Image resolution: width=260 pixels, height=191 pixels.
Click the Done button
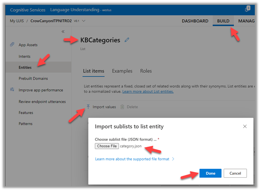[x=210, y=173]
